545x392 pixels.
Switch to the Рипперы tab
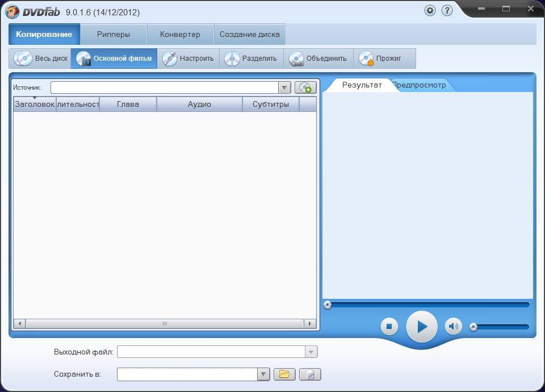pos(114,34)
